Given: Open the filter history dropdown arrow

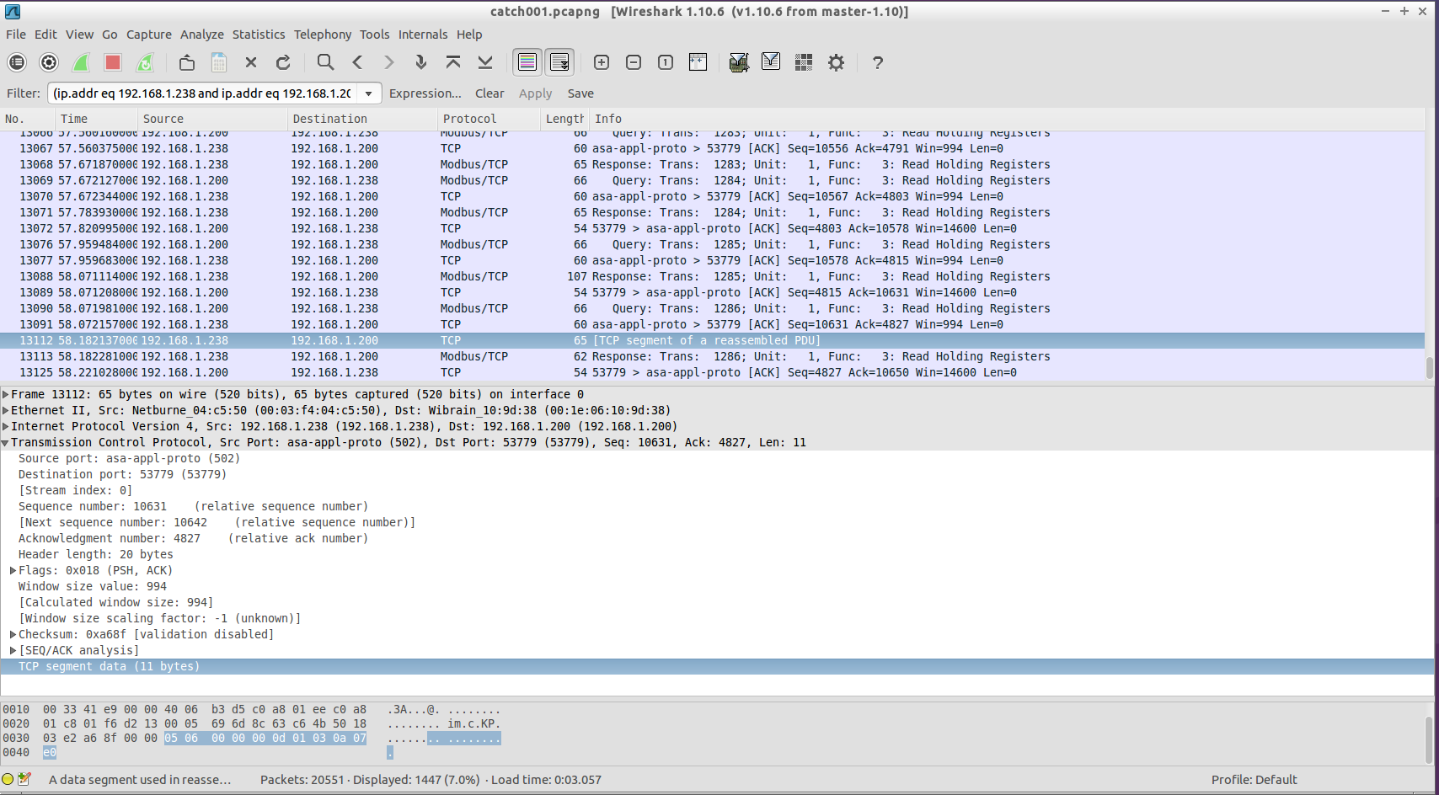Looking at the screenshot, I should coord(369,93).
